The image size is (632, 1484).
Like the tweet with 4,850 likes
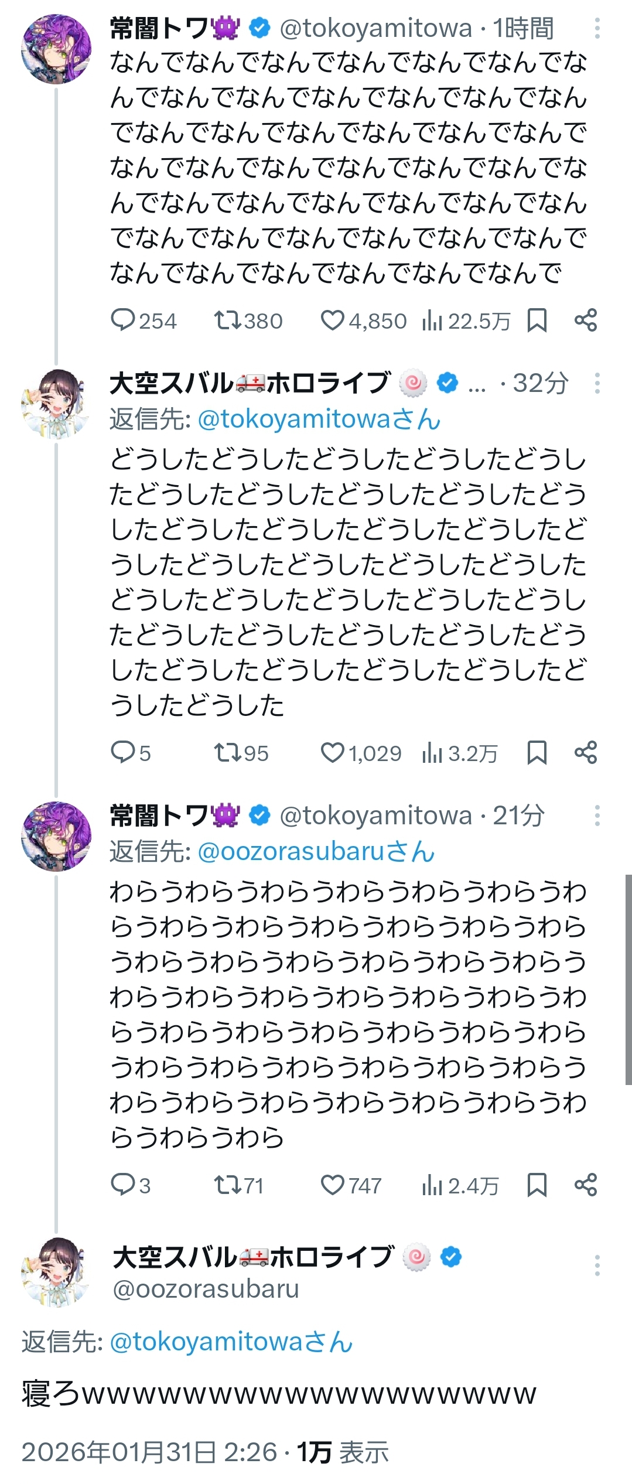[333, 320]
